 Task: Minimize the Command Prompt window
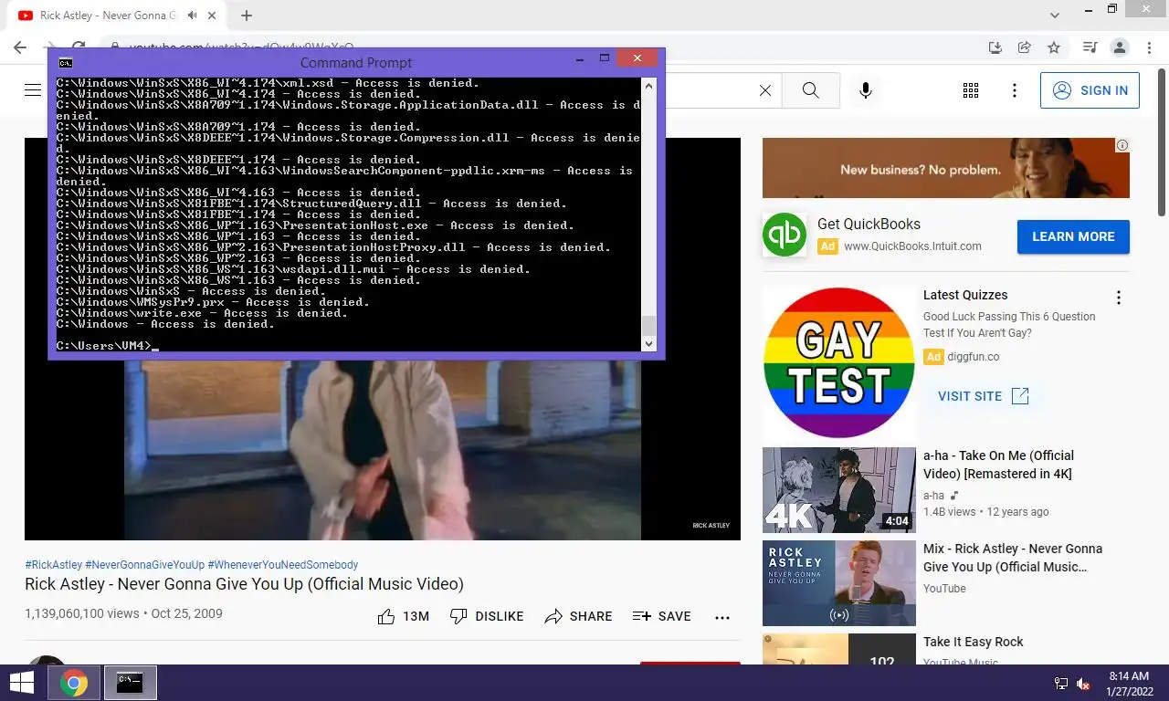[581, 59]
